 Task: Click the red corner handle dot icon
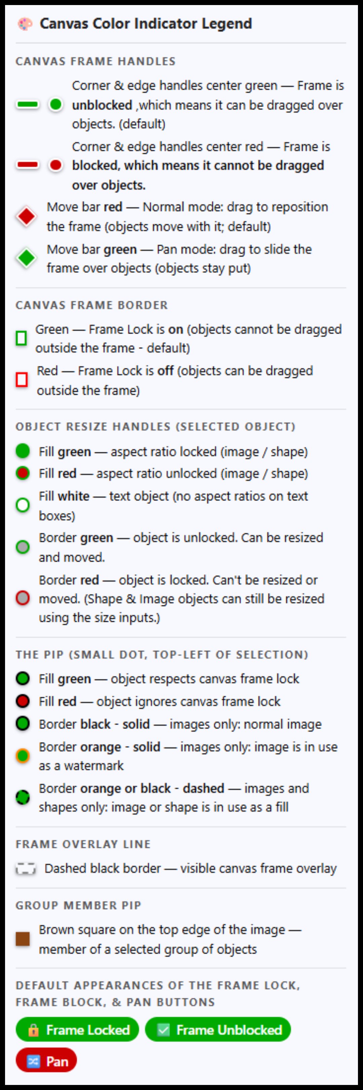pyautogui.click(x=55, y=165)
